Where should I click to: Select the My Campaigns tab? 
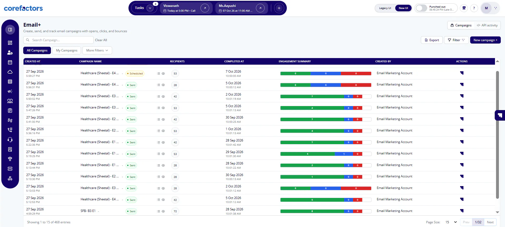[x=67, y=50]
